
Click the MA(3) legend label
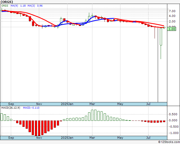pyautogui.click(x=31, y=6)
